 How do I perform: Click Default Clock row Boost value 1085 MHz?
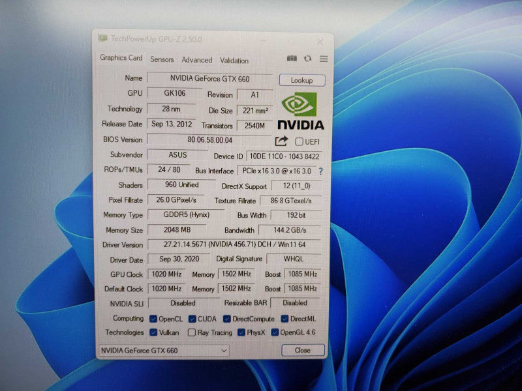pyautogui.click(x=302, y=288)
